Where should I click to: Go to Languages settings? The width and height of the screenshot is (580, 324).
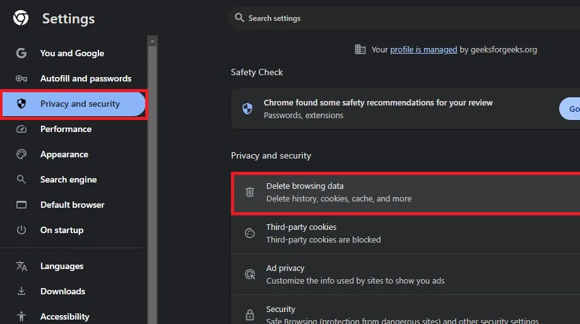[x=62, y=266]
